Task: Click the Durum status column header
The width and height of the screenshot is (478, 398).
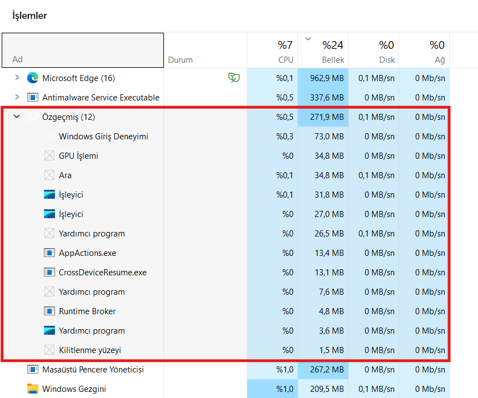Action: click(x=206, y=51)
